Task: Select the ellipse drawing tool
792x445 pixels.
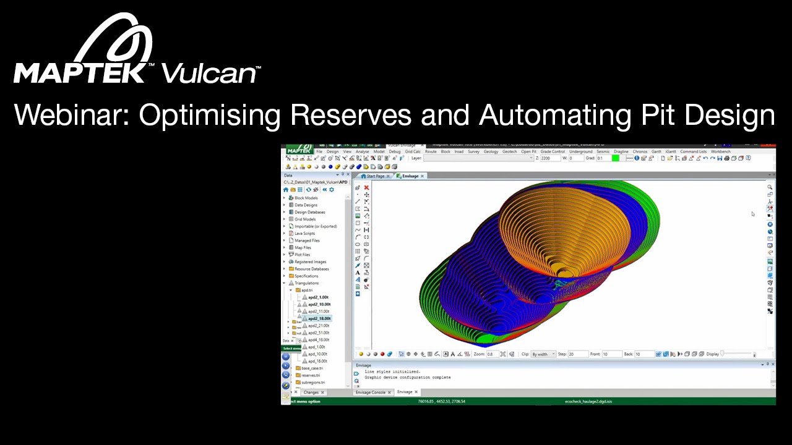Action: pos(358,244)
